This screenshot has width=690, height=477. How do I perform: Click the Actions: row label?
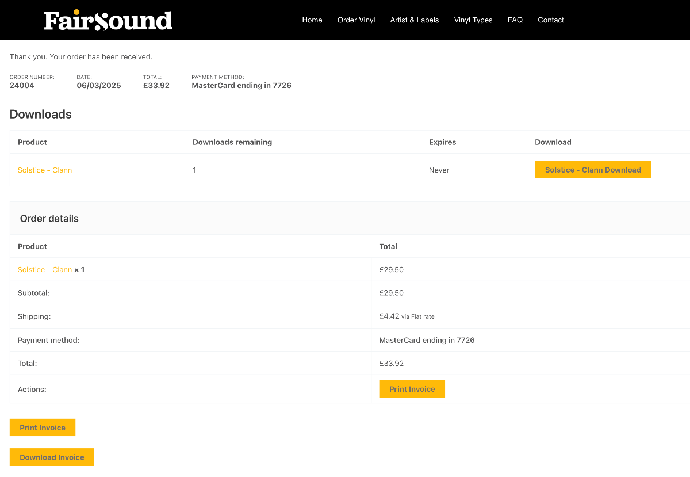(32, 390)
